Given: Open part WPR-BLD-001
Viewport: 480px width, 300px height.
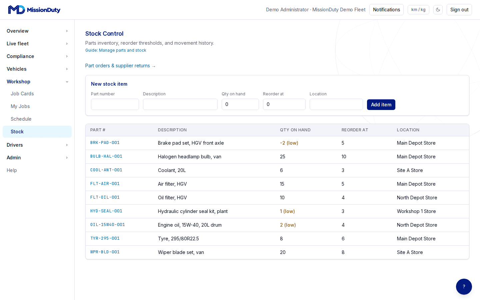Looking at the screenshot, I should [105, 252].
